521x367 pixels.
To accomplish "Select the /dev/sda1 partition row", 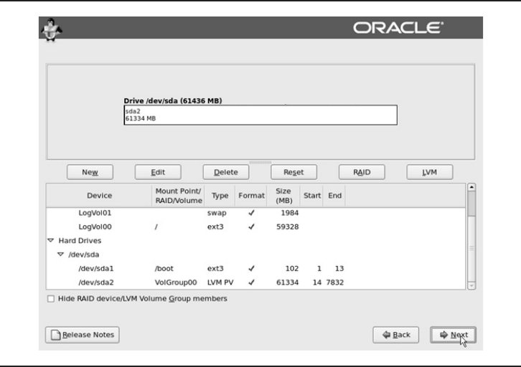I will 255,269.
